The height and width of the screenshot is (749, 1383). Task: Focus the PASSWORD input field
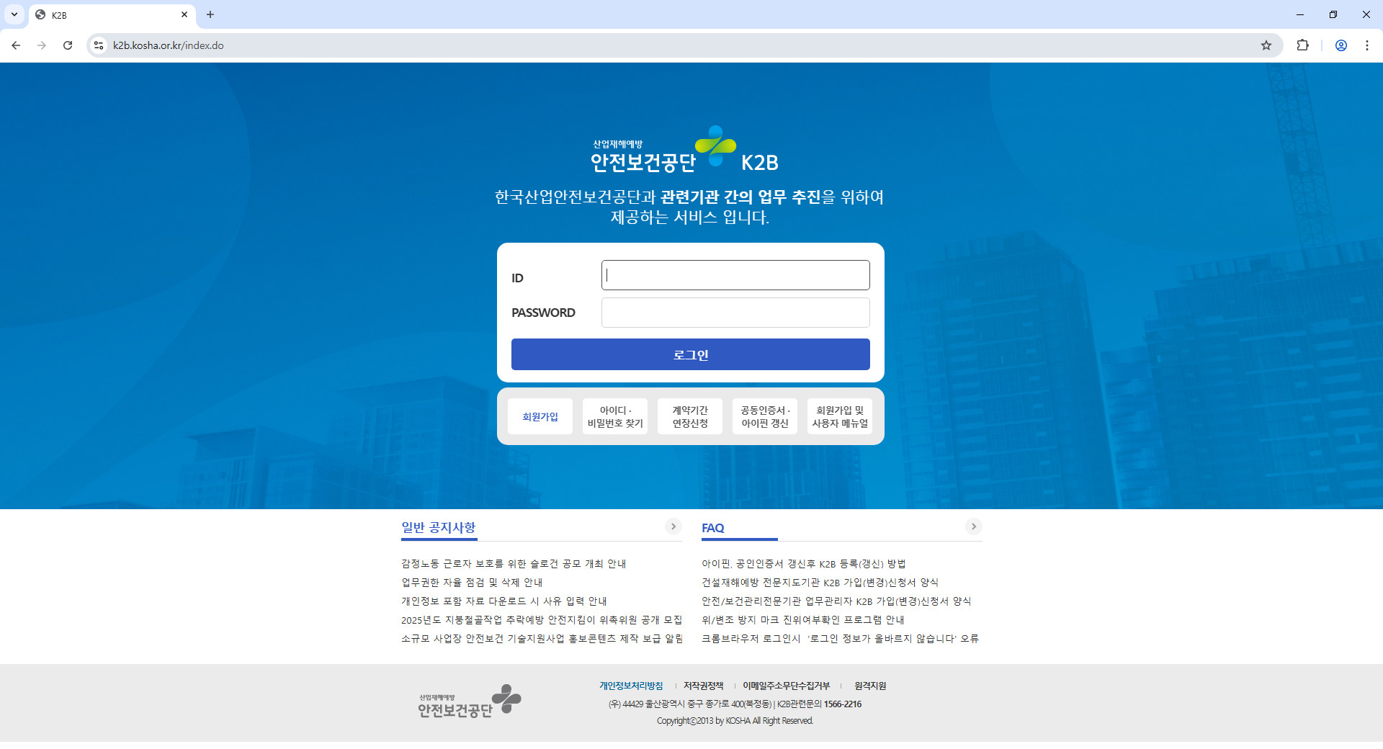pos(735,313)
